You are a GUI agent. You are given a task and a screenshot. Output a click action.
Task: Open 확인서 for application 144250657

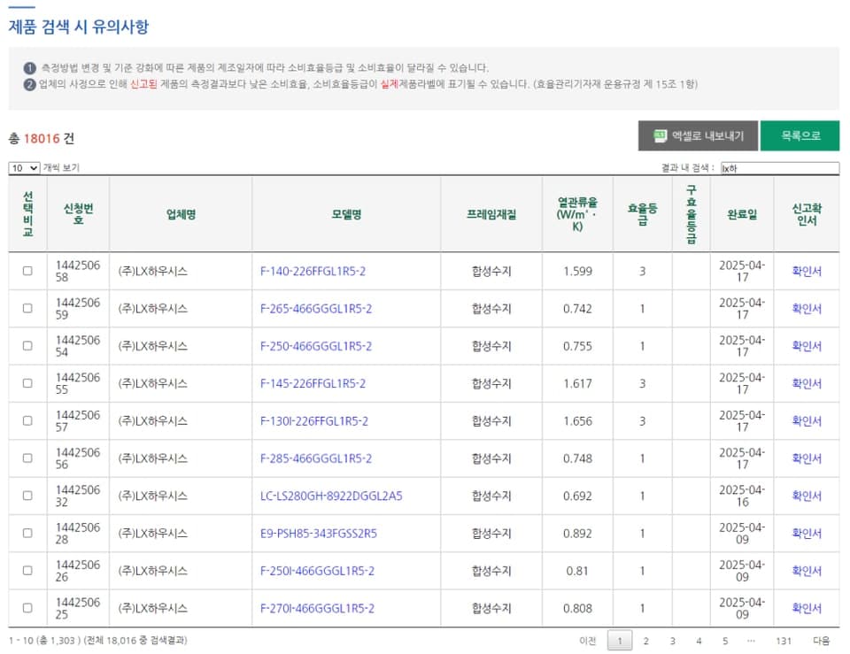[x=806, y=420]
